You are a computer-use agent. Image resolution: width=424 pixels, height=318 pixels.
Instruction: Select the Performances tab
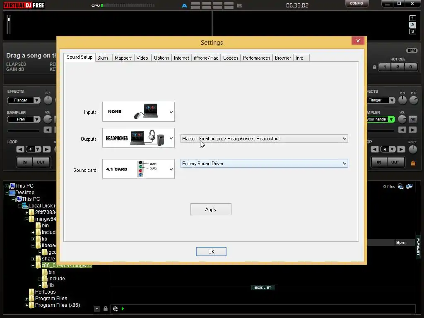[256, 58]
